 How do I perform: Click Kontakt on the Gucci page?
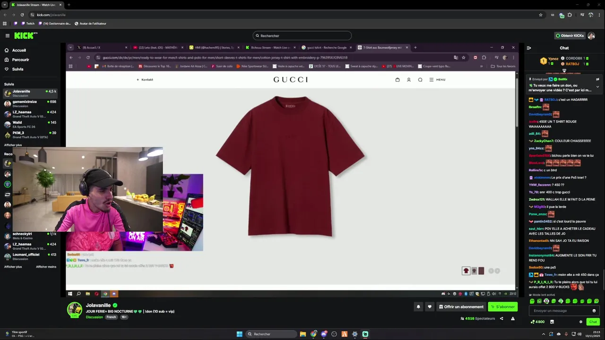(145, 80)
